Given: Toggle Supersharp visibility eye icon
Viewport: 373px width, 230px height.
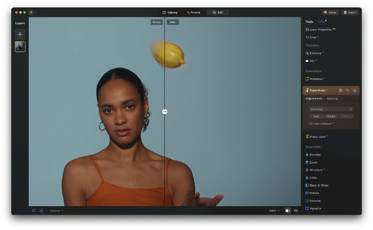Looking at the screenshot, I should coord(341,90).
